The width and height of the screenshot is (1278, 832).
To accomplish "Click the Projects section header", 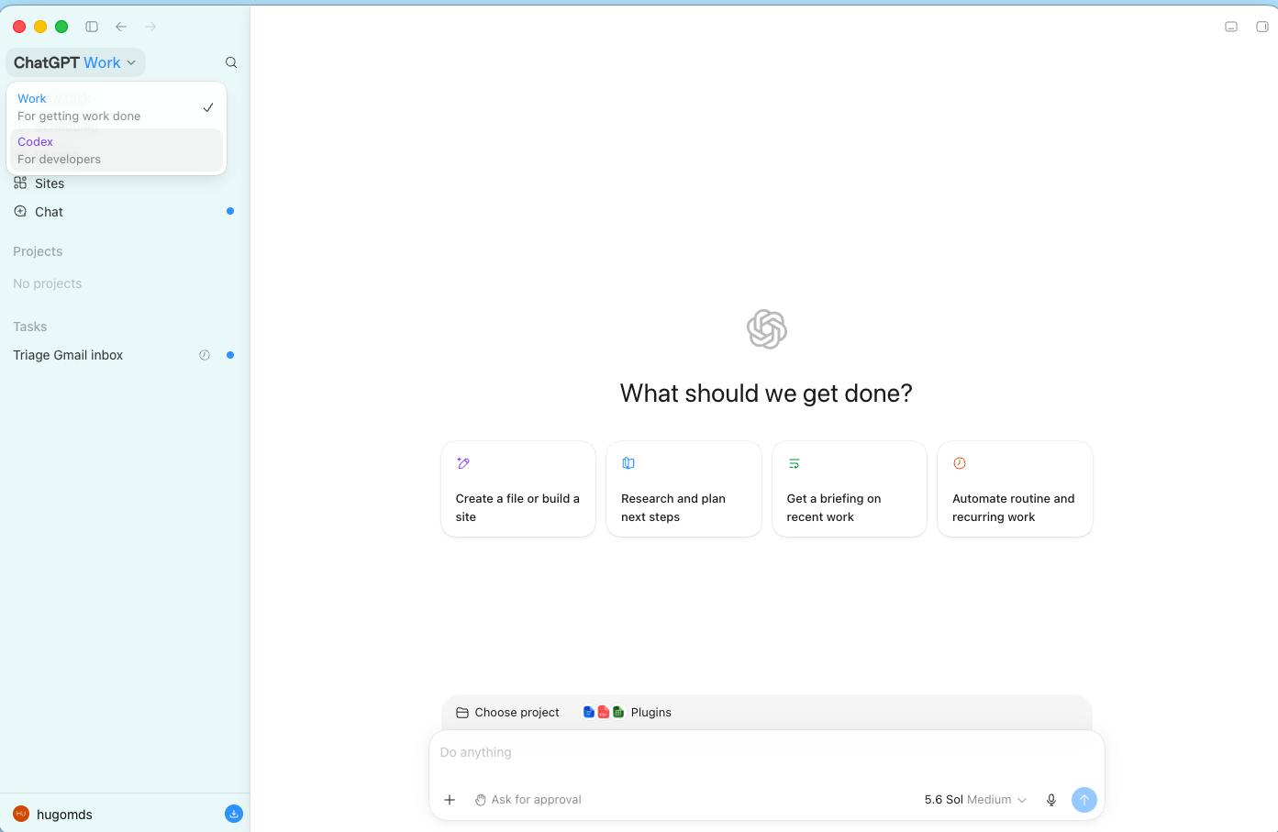I will point(38,251).
